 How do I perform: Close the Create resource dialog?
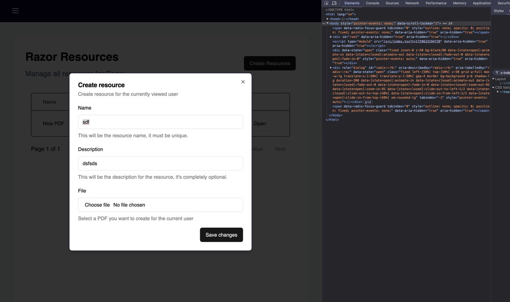[243, 82]
